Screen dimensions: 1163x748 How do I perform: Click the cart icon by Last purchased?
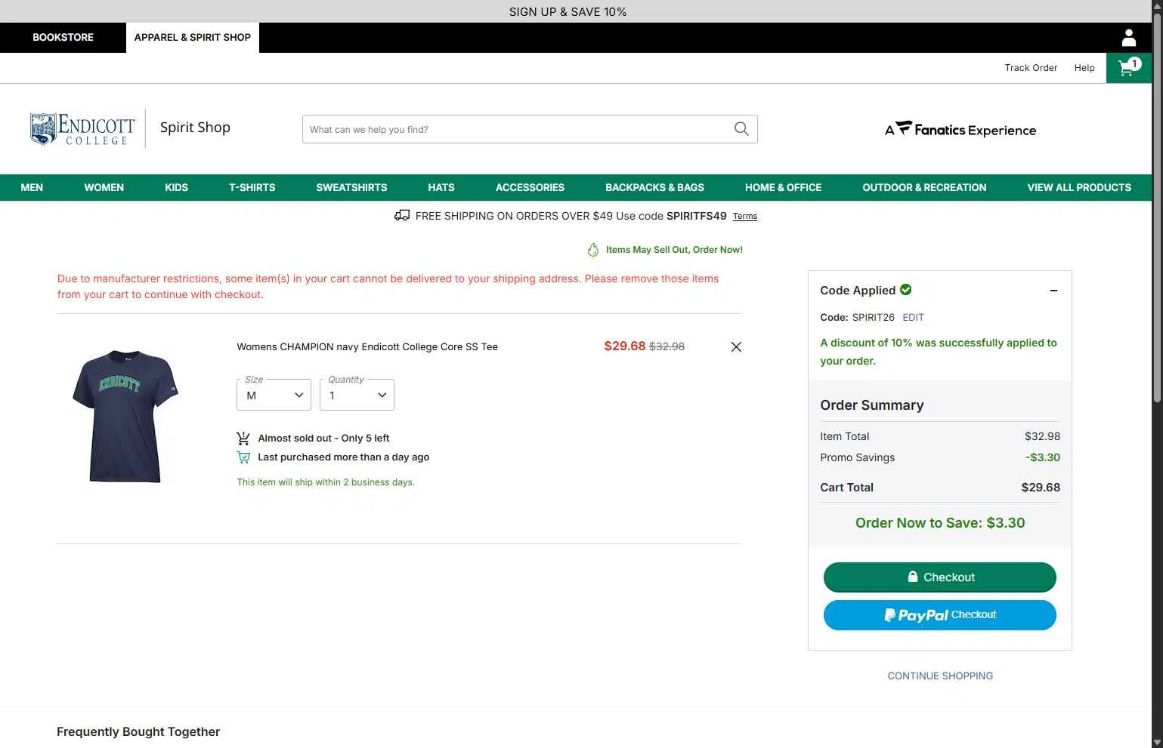(243, 457)
